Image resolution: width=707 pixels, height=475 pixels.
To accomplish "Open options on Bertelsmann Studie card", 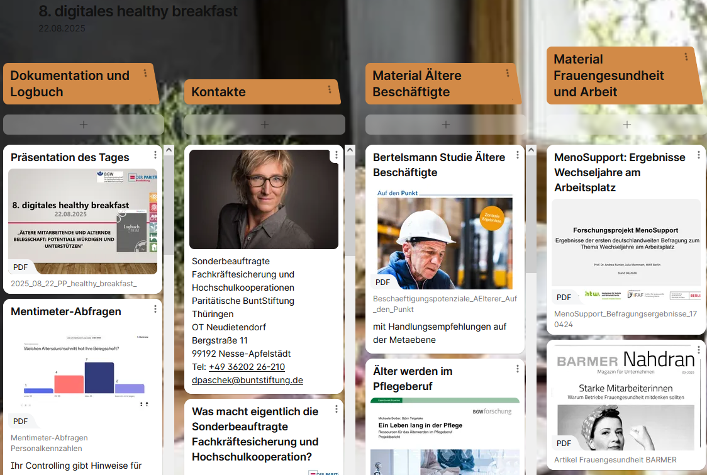I will (x=518, y=155).
